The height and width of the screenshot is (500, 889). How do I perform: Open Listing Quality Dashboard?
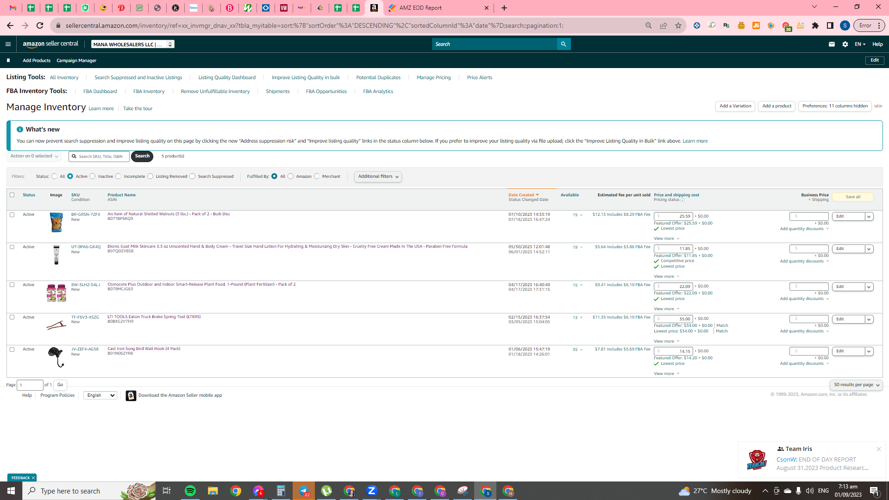[x=227, y=78]
